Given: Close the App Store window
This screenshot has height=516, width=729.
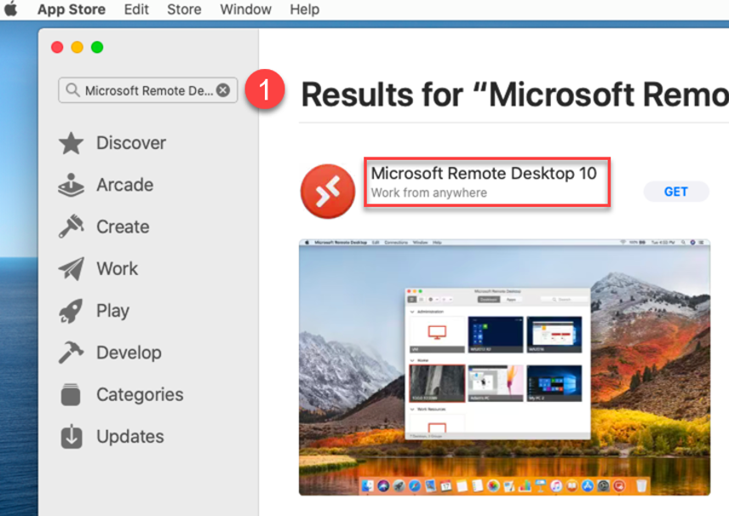Looking at the screenshot, I should (57, 47).
